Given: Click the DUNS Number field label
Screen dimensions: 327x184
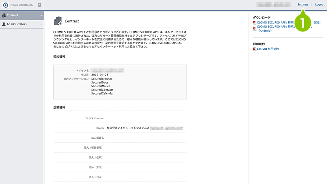Looking at the screenshot, I should click(95, 118).
